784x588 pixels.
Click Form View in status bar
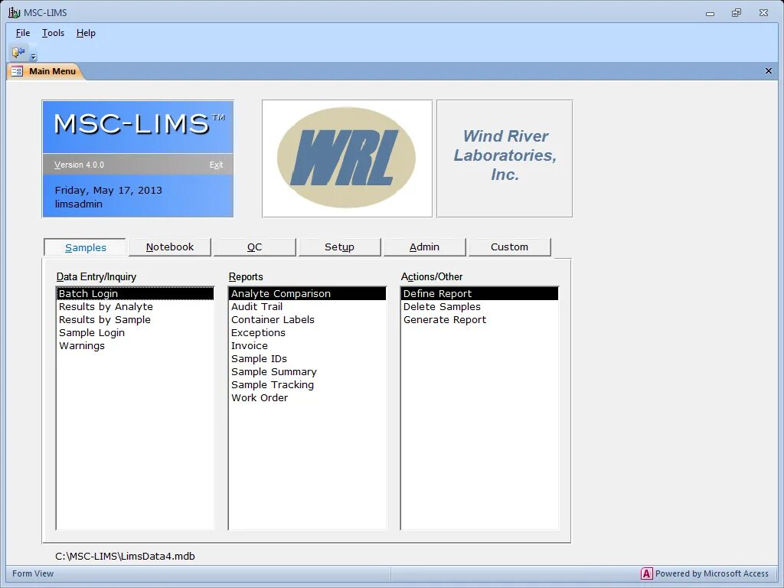(x=33, y=573)
